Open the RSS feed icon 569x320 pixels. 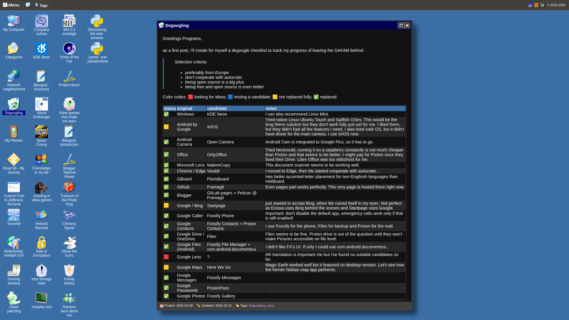(536, 5)
